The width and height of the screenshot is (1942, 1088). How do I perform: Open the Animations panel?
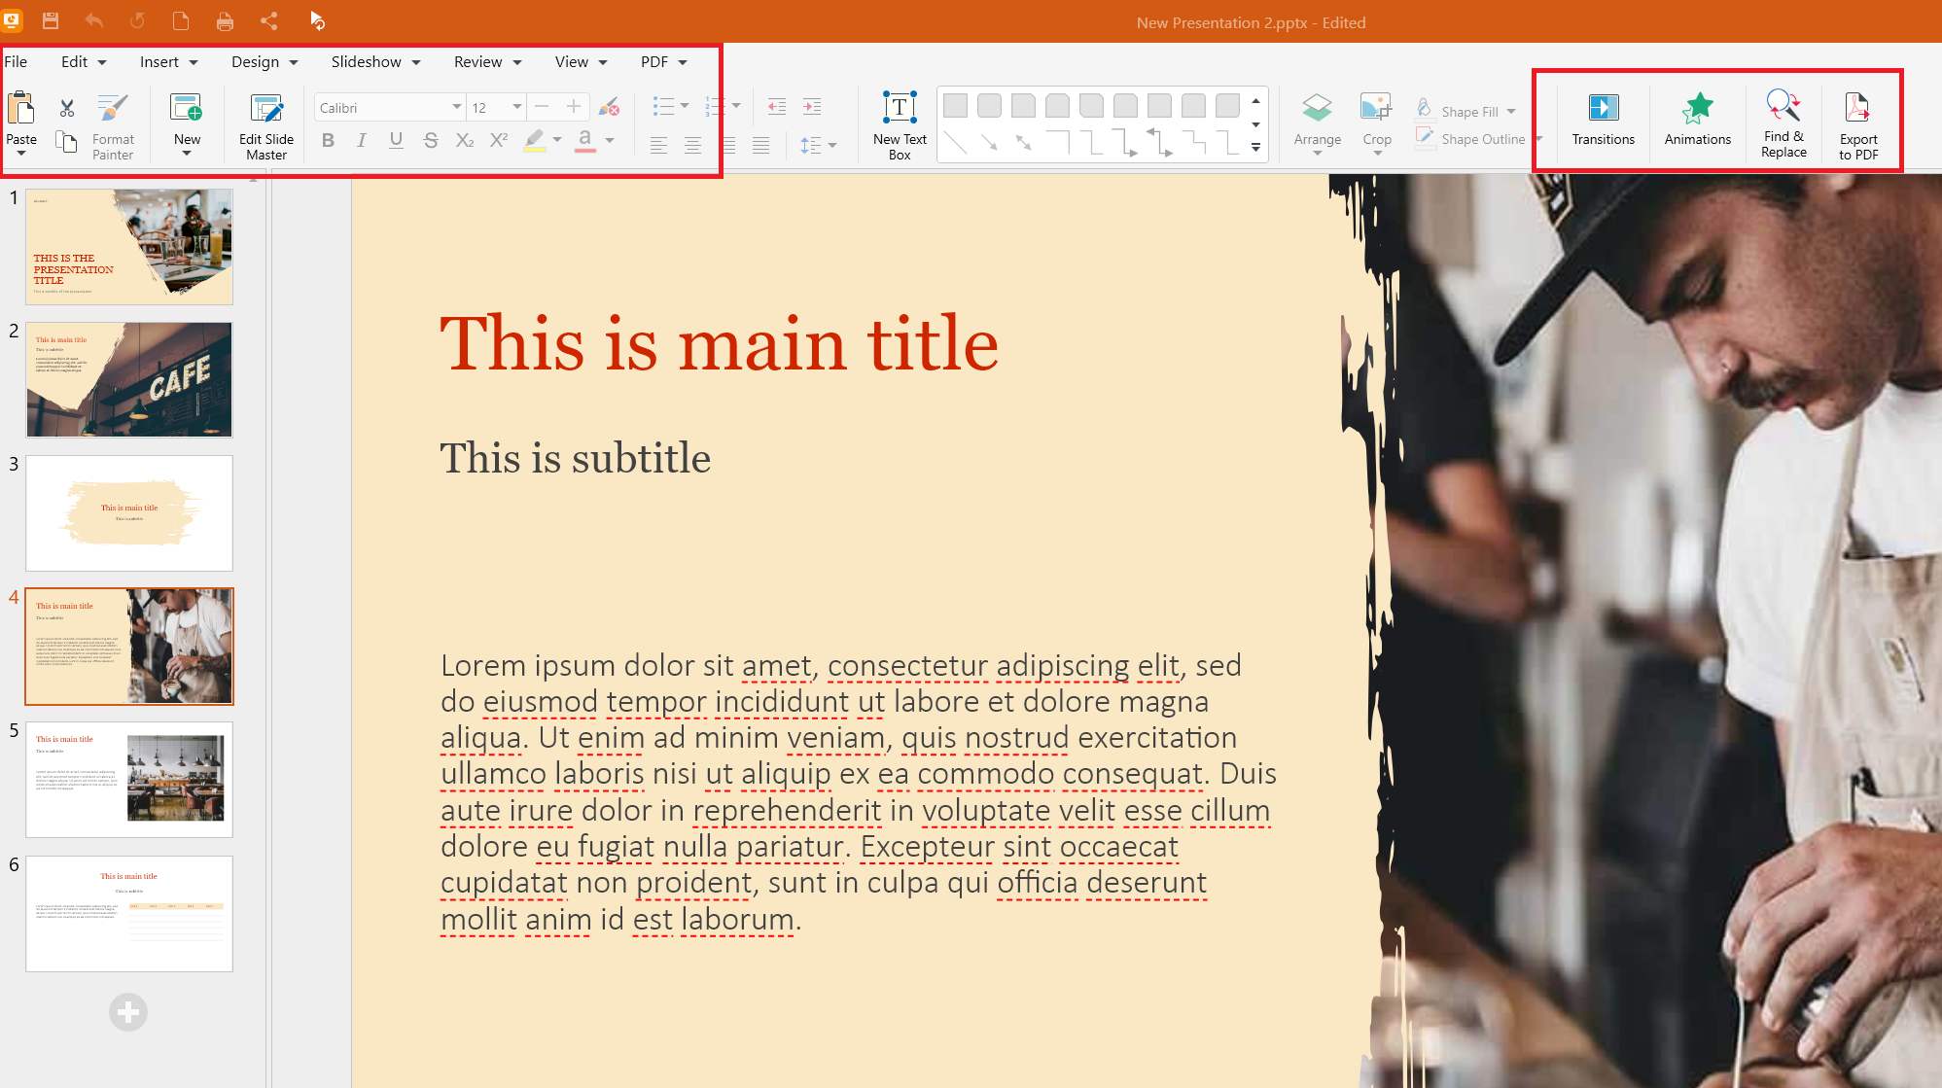coord(1697,118)
